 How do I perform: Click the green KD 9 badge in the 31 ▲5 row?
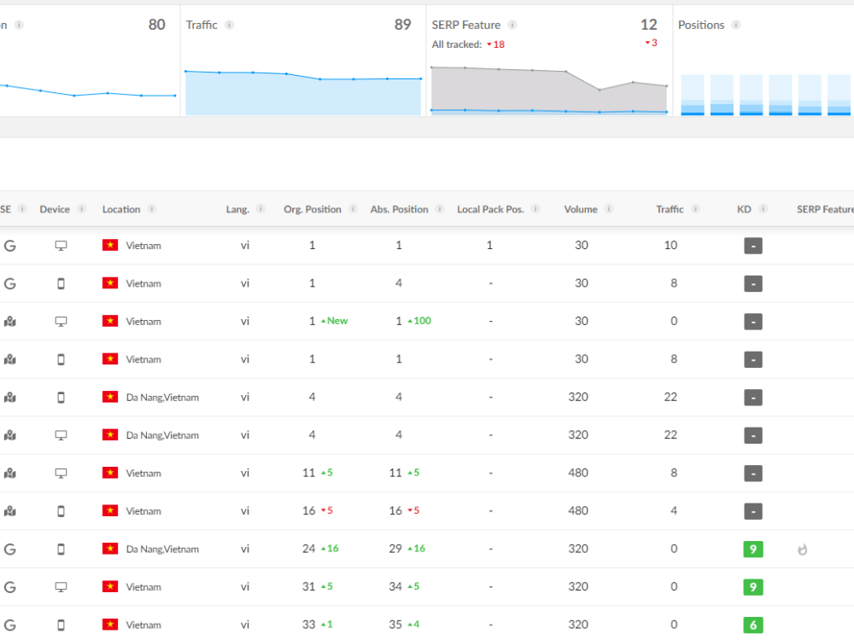coord(753,587)
